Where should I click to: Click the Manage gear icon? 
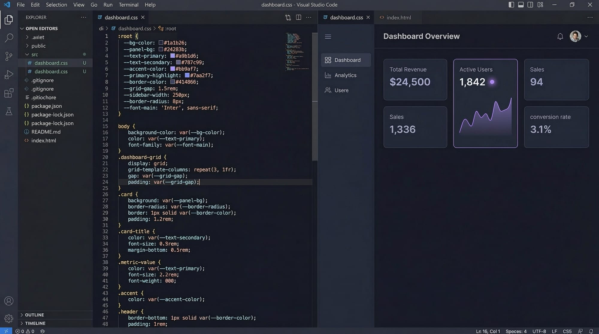coord(9,318)
